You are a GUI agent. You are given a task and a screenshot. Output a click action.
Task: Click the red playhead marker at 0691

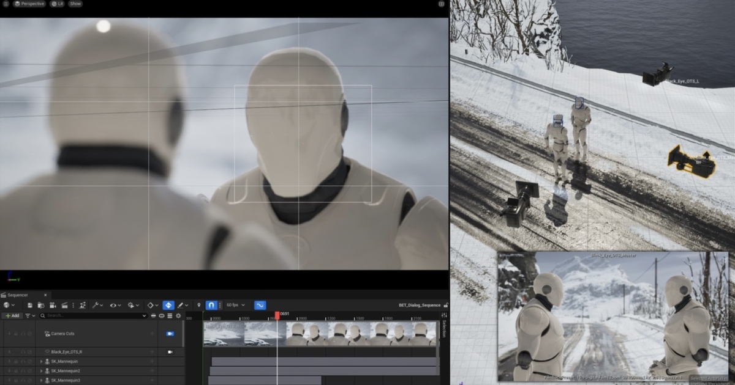277,315
